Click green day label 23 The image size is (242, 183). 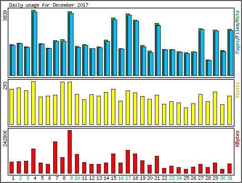click(x=172, y=178)
